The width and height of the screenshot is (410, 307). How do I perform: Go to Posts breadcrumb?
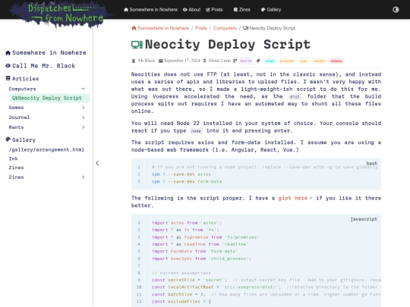click(201, 28)
